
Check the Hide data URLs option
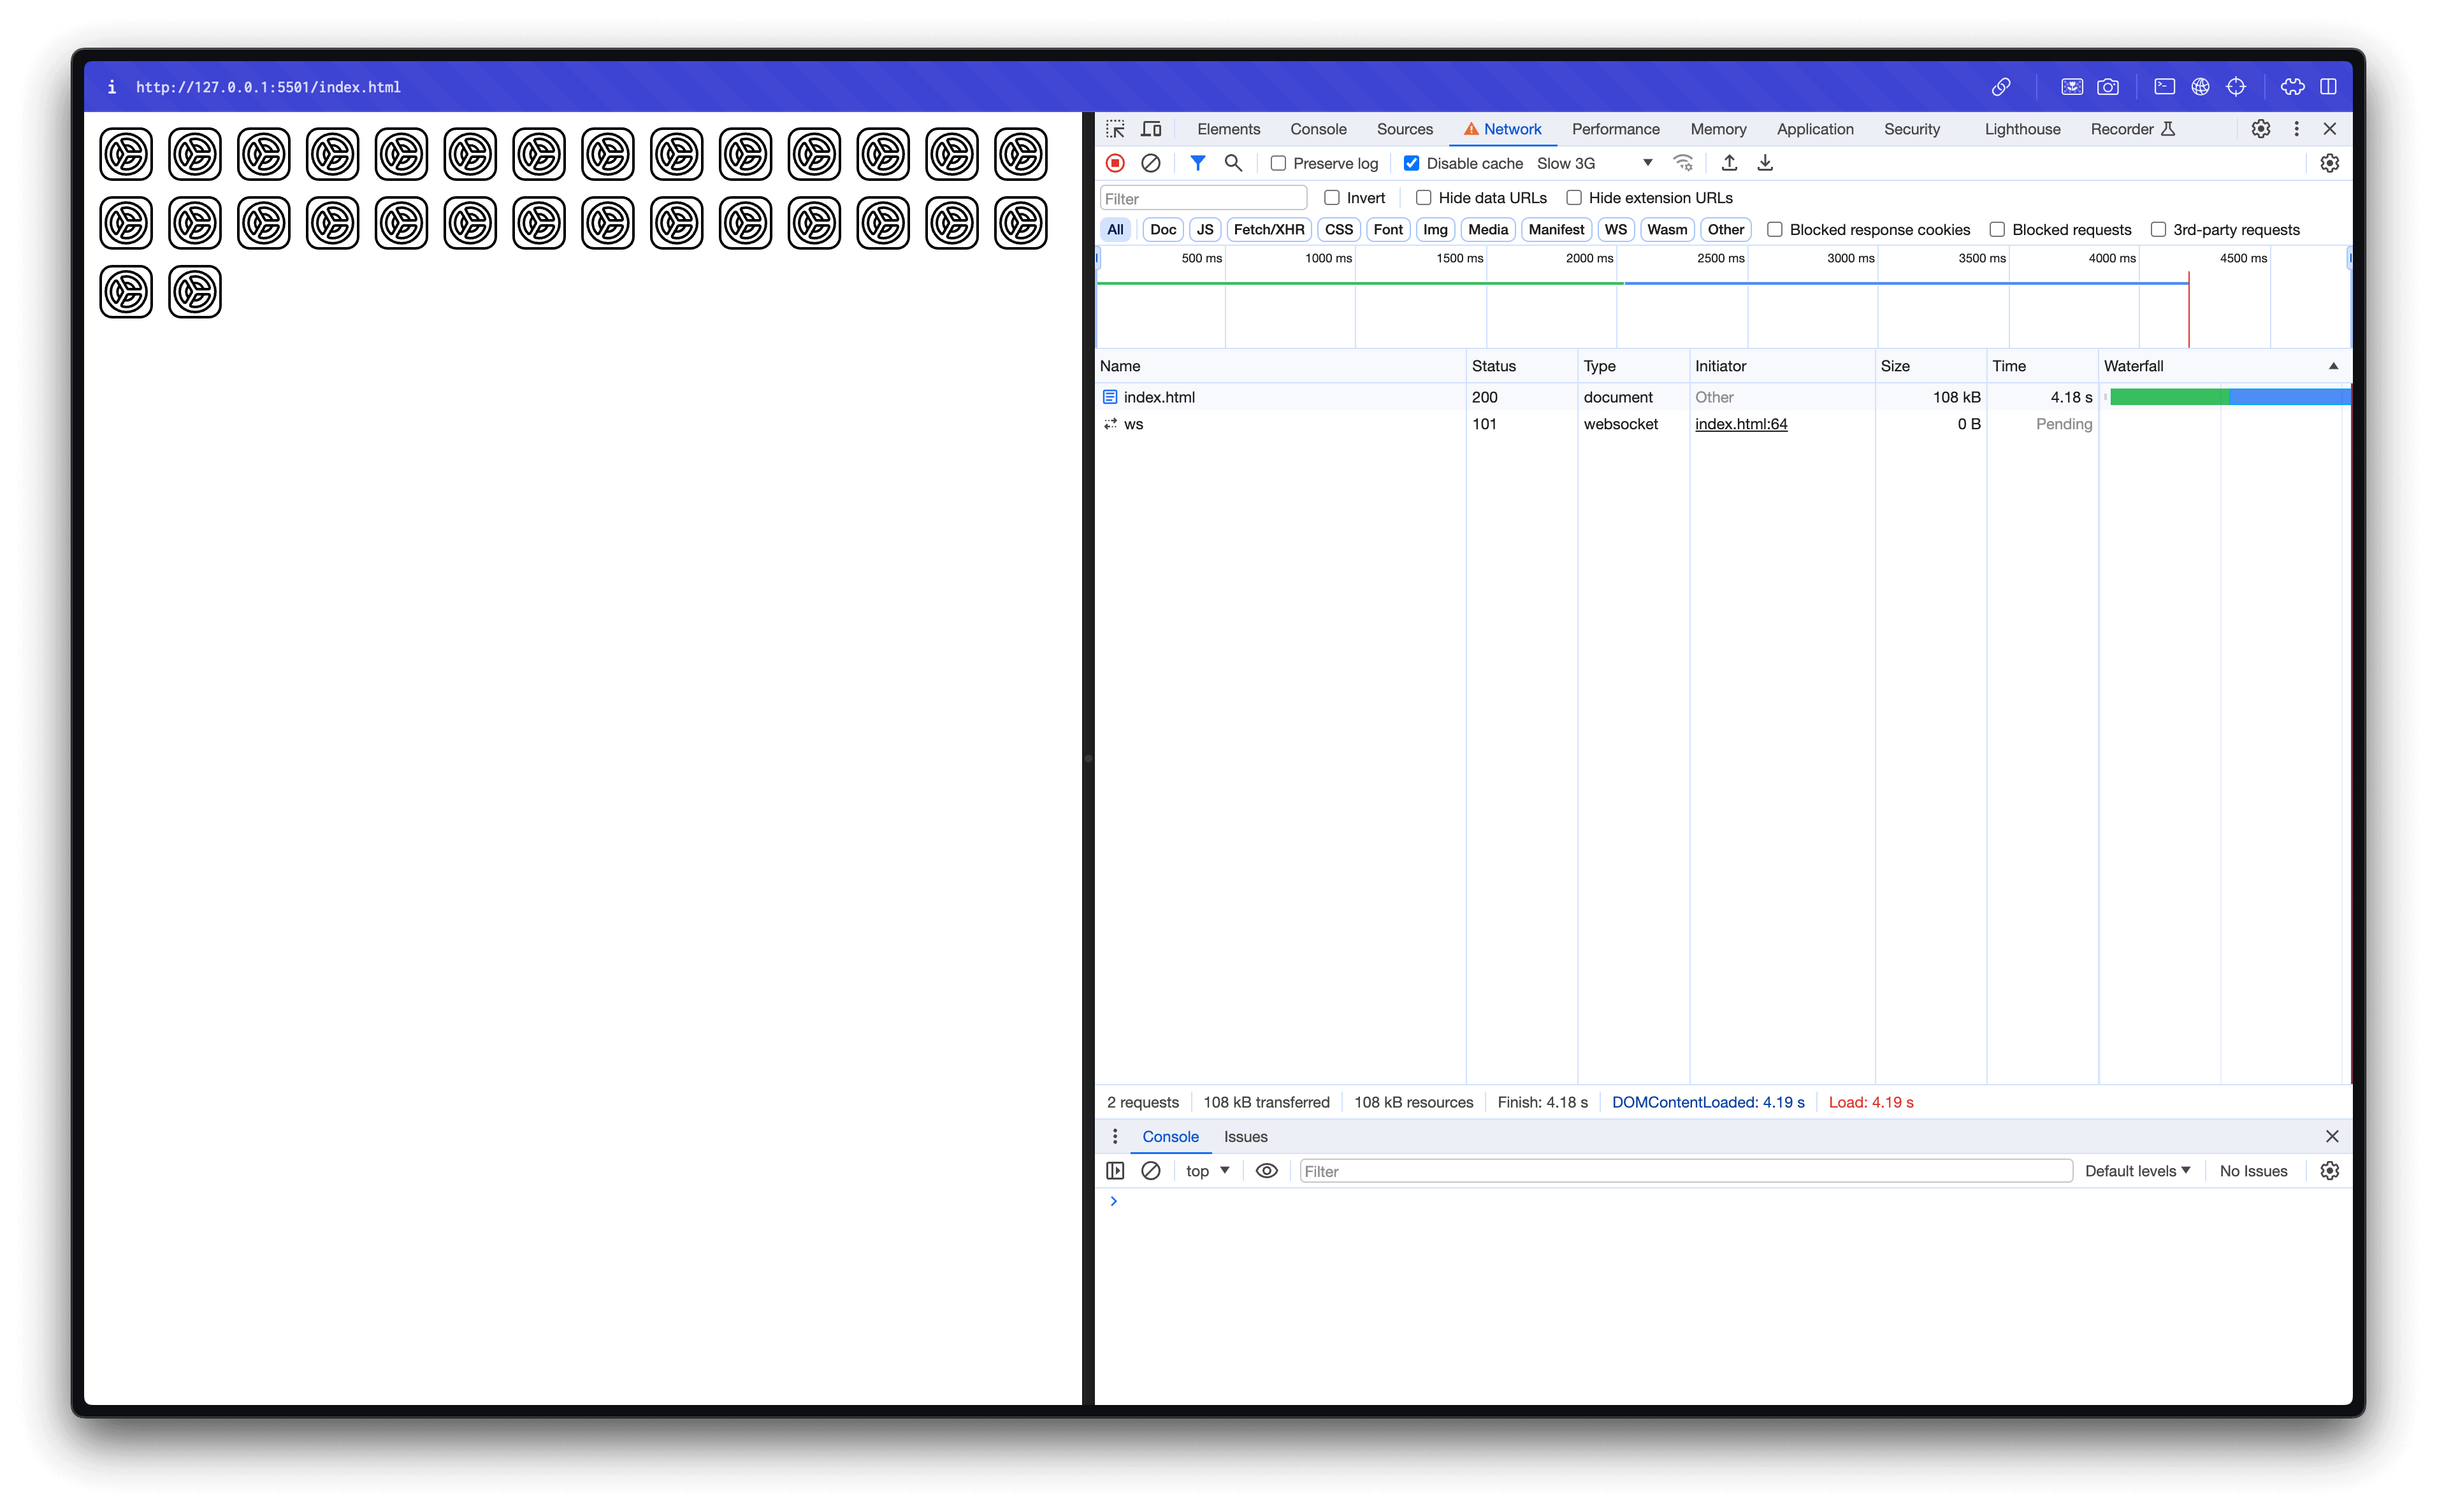pyautogui.click(x=1424, y=197)
